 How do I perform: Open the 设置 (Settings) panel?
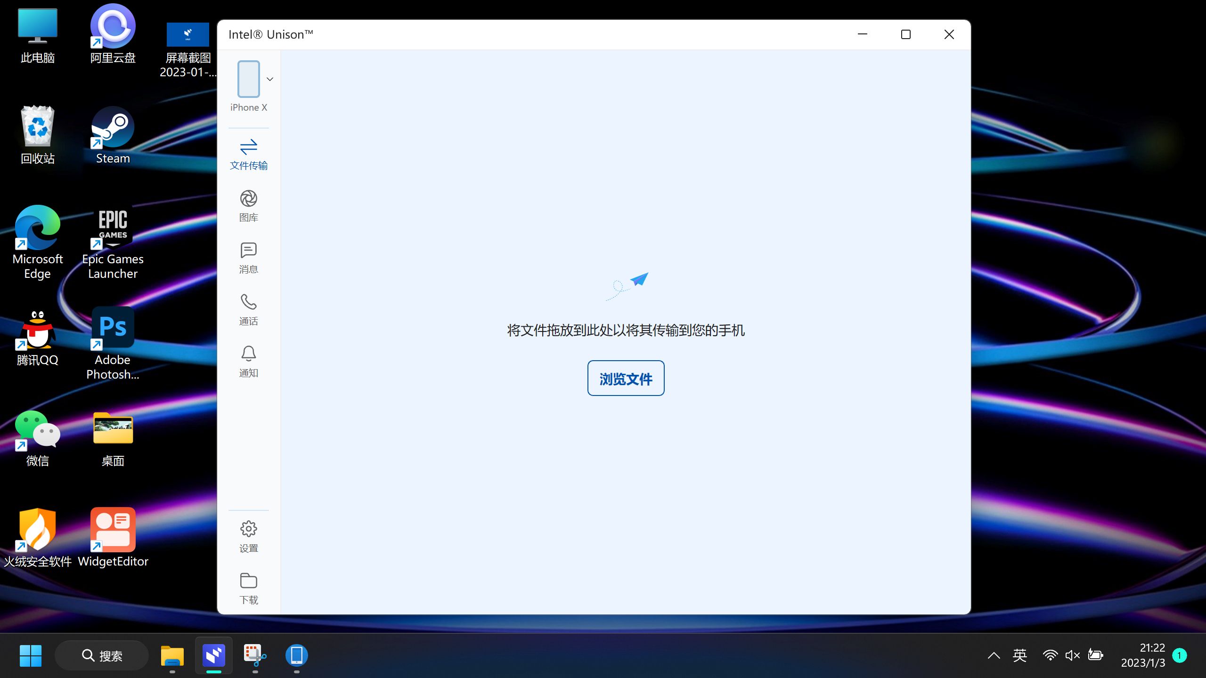(248, 536)
